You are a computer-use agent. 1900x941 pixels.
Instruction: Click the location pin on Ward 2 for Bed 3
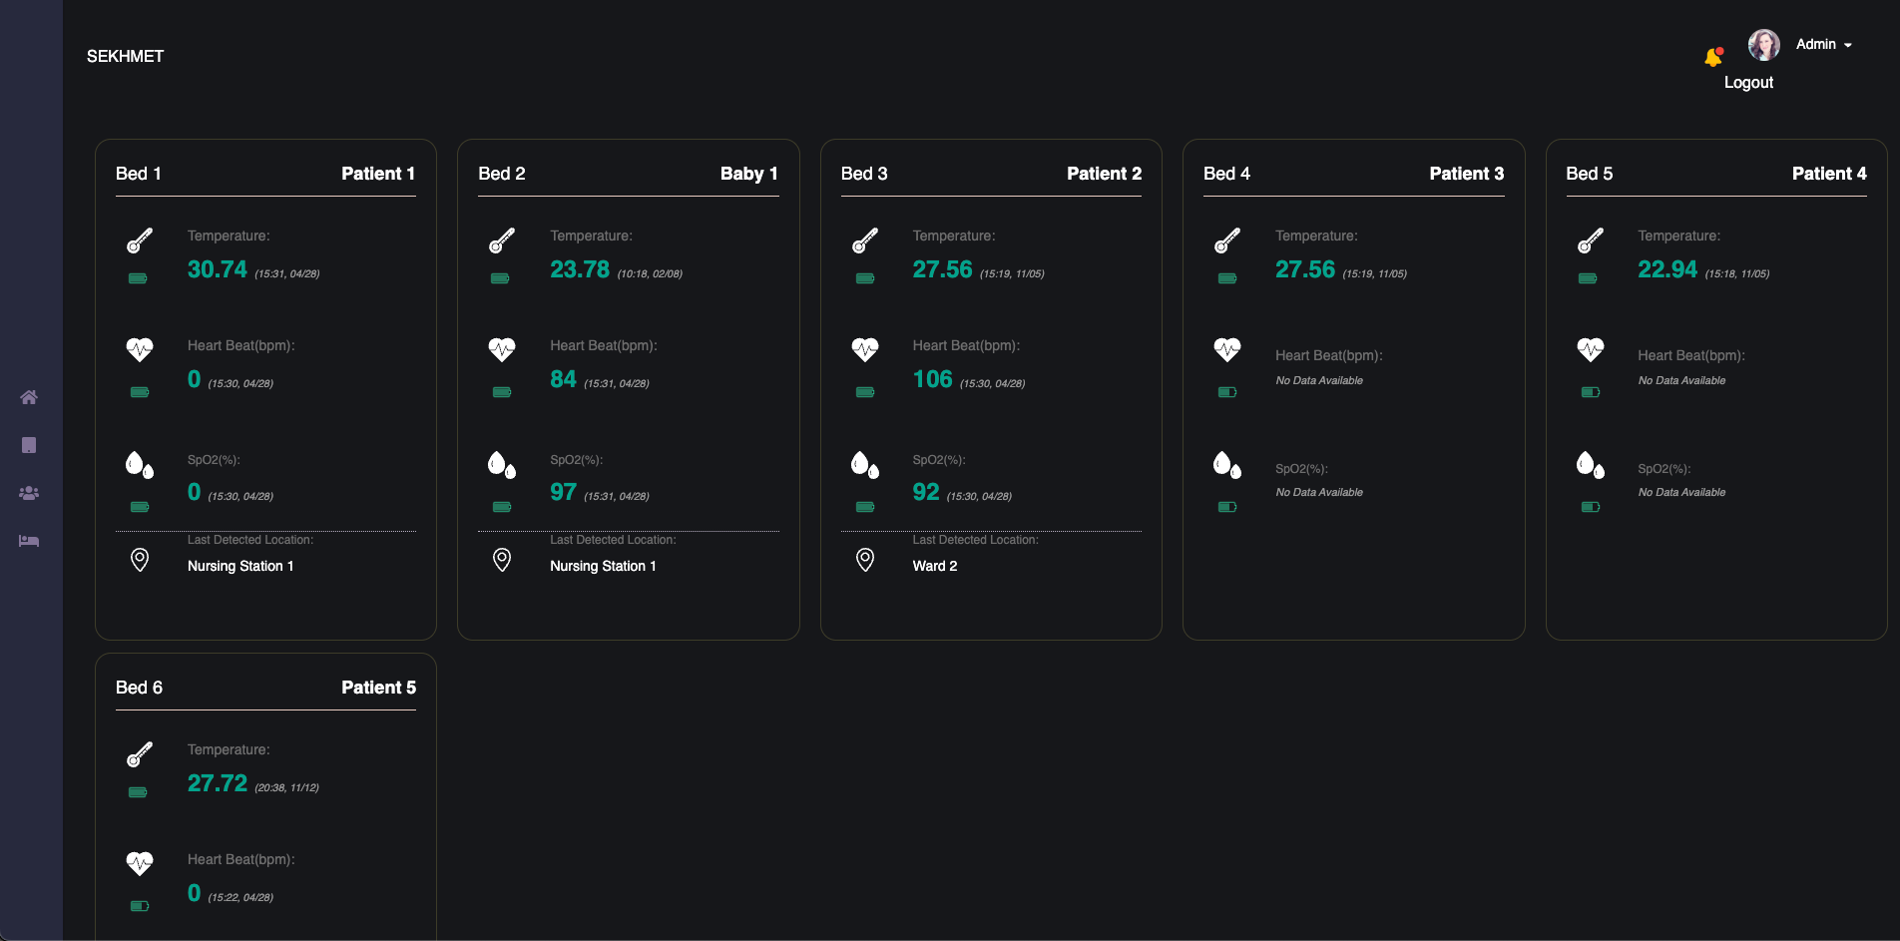pyautogui.click(x=865, y=560)
